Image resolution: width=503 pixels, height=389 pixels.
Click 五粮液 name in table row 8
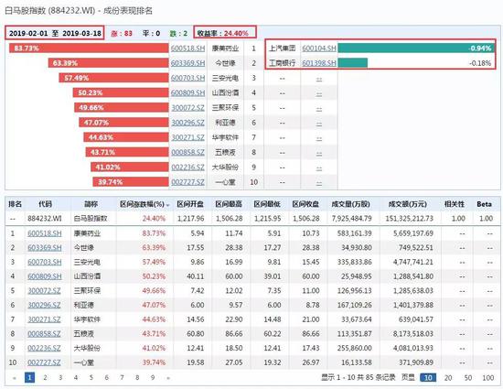(x=84, y=334)
